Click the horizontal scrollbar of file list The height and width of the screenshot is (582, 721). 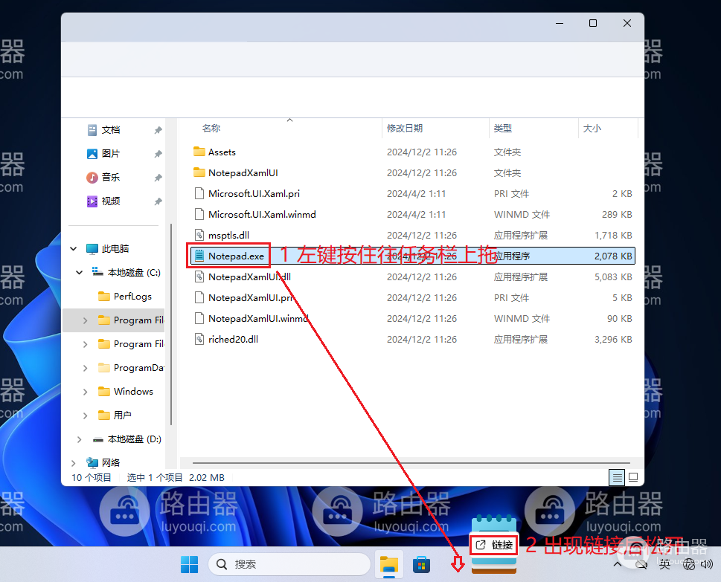[411, 463]
